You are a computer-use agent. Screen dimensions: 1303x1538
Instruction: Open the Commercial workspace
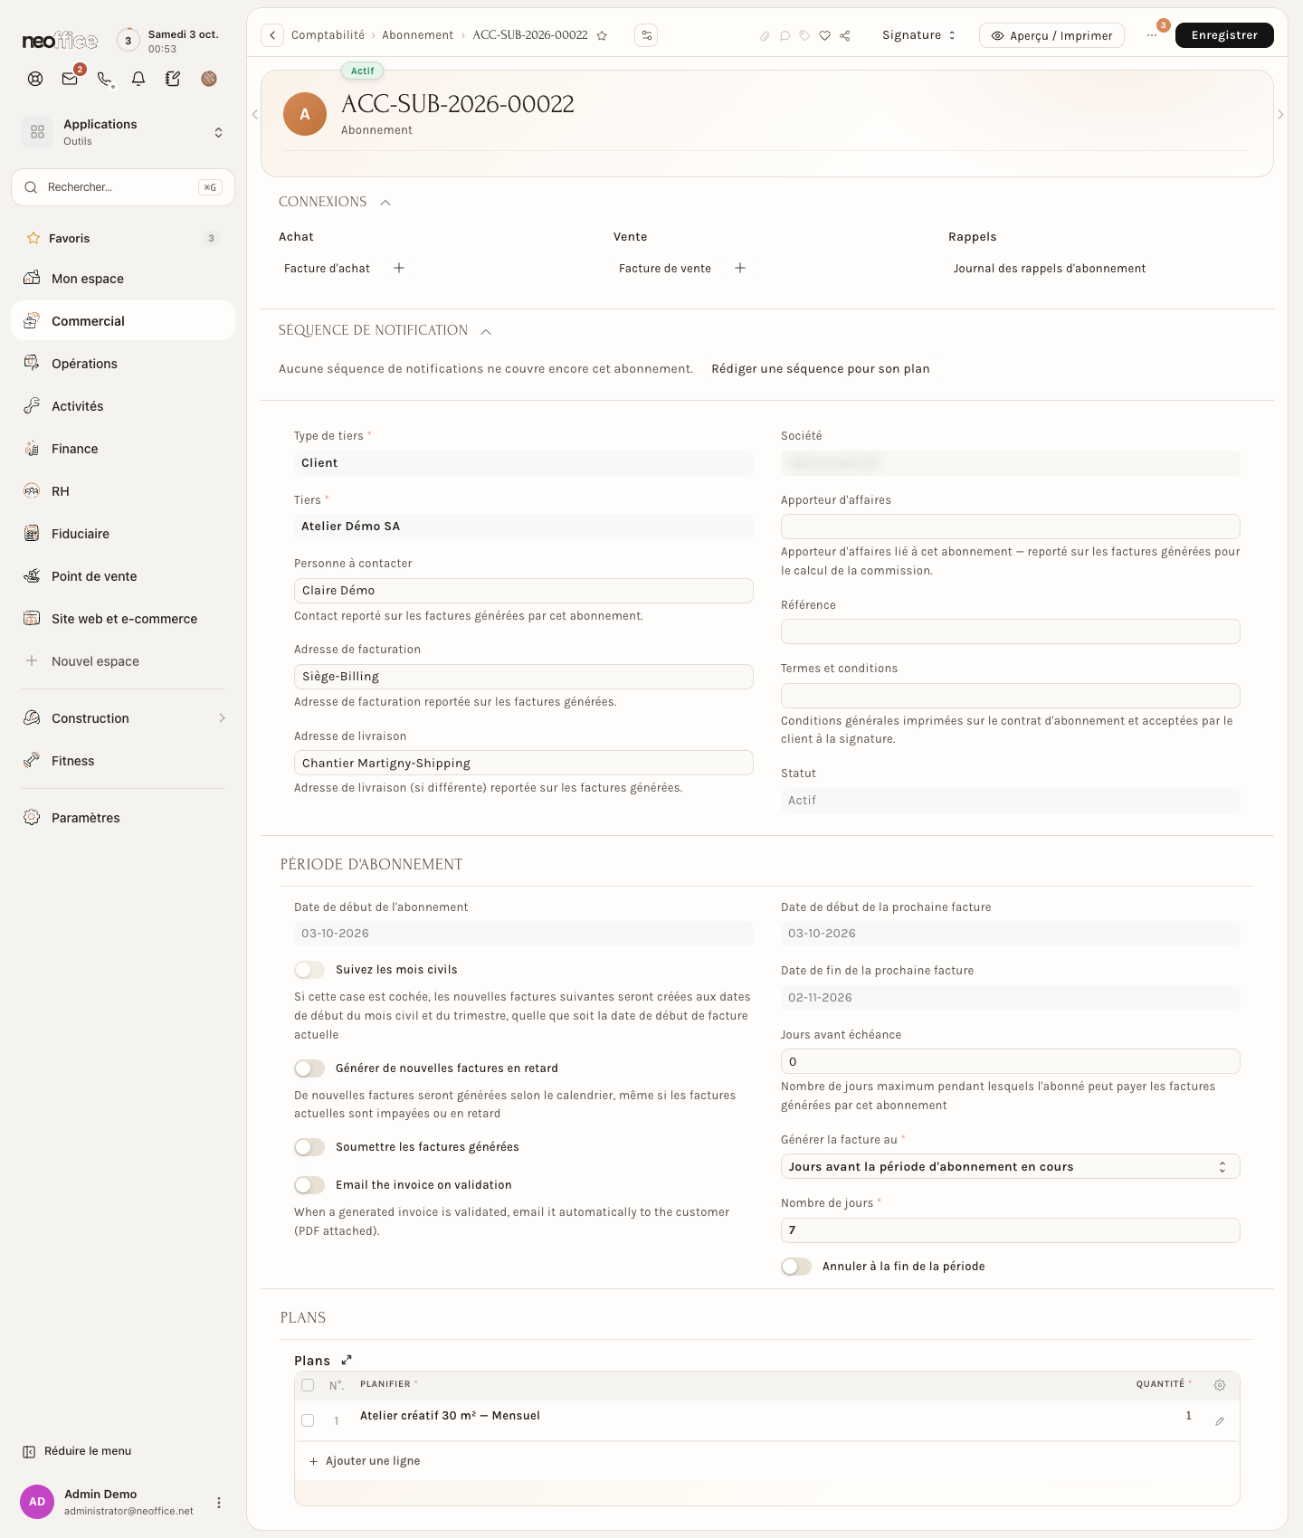coord(123,320)
